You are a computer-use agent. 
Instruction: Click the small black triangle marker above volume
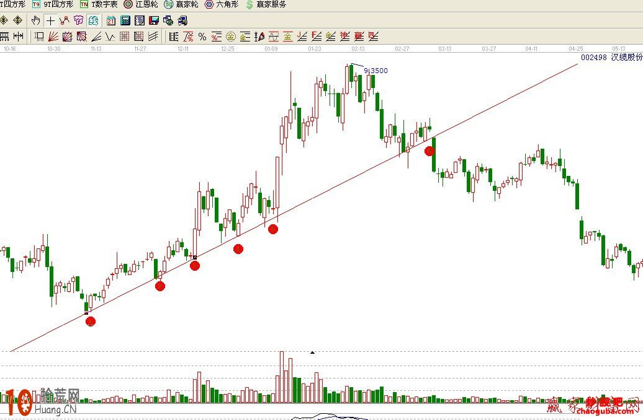click(x=312, y=352)
